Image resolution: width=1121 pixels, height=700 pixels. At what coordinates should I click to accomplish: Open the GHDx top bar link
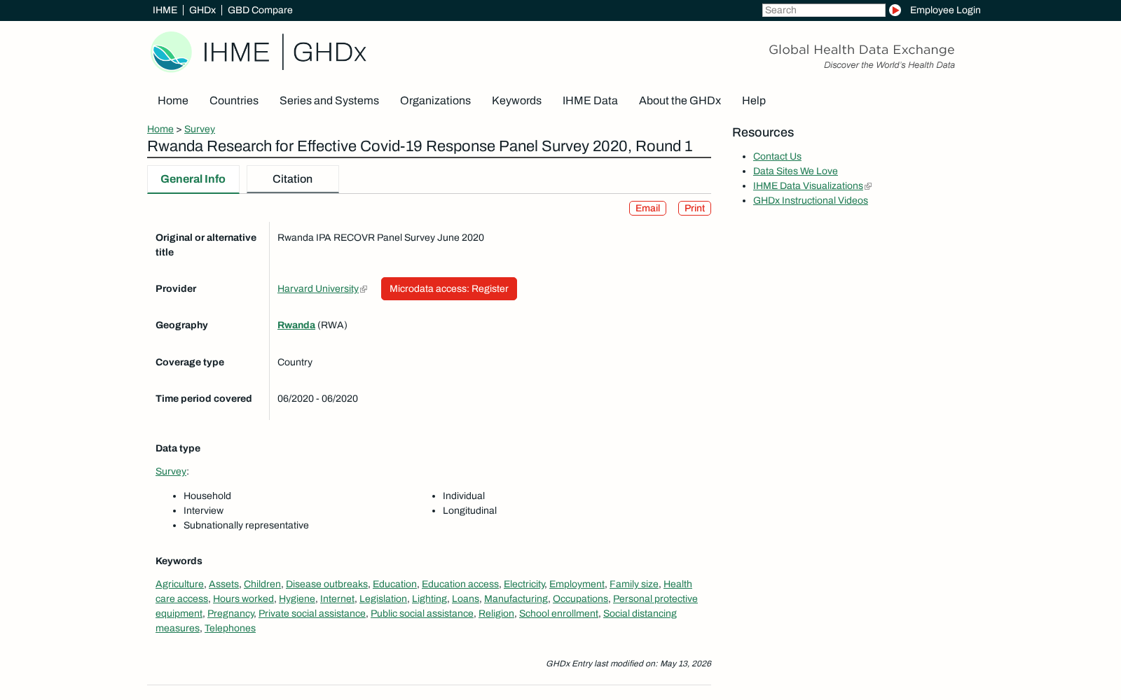pos(202,10)
